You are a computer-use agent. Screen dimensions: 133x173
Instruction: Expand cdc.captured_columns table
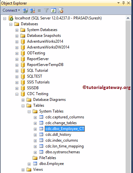(35, 117)
